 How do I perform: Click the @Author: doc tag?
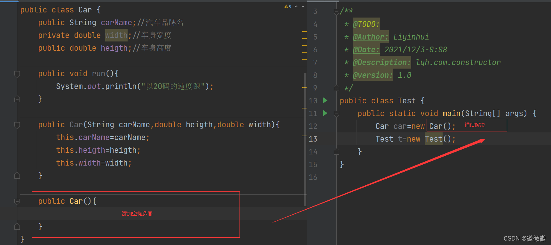tap(371, 37)
